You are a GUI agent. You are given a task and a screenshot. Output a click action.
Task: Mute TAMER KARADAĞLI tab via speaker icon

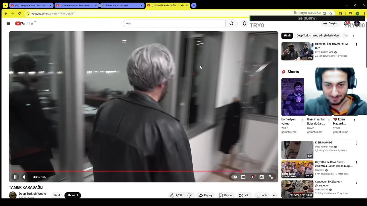(182, 5)
